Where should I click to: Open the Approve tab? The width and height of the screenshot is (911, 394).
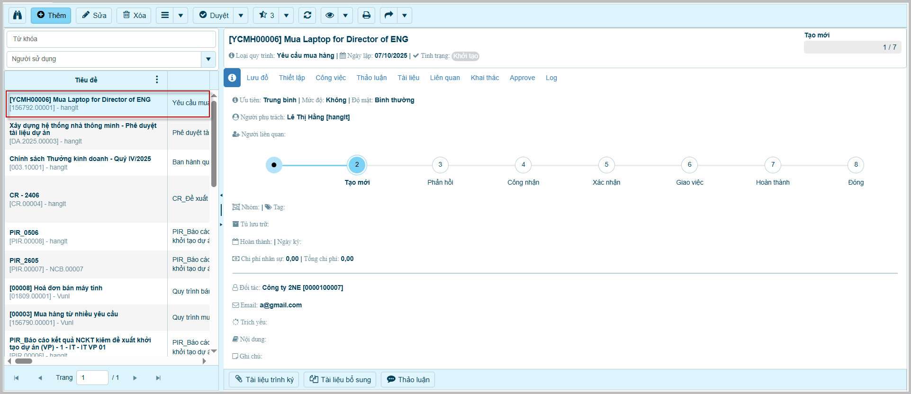tap(522, 78)
